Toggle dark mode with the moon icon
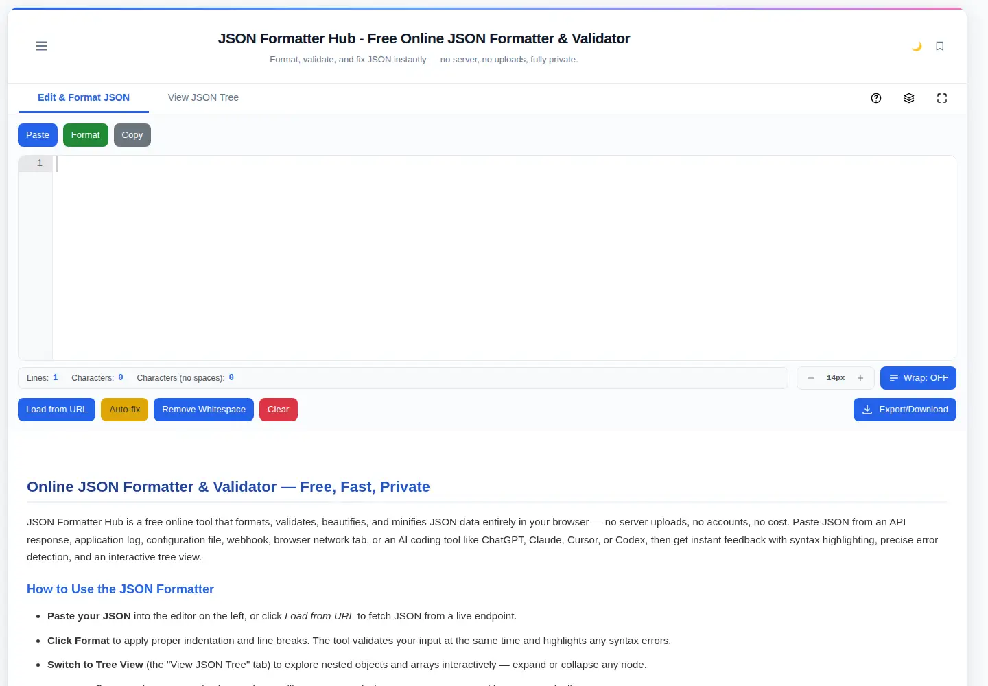Screen dimensions: 988x686 pyautogui.click(x=917, y=46)
